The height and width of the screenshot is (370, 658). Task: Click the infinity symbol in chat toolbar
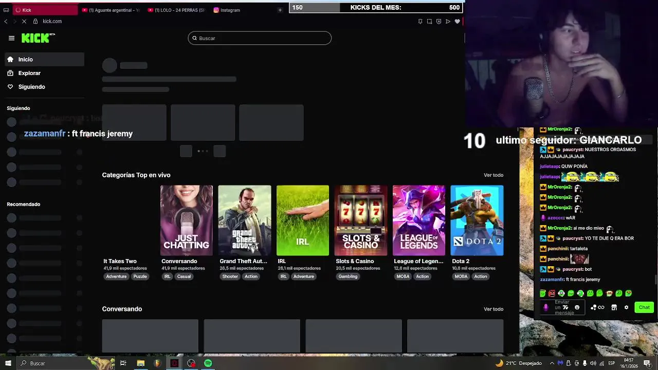[601, 307]
